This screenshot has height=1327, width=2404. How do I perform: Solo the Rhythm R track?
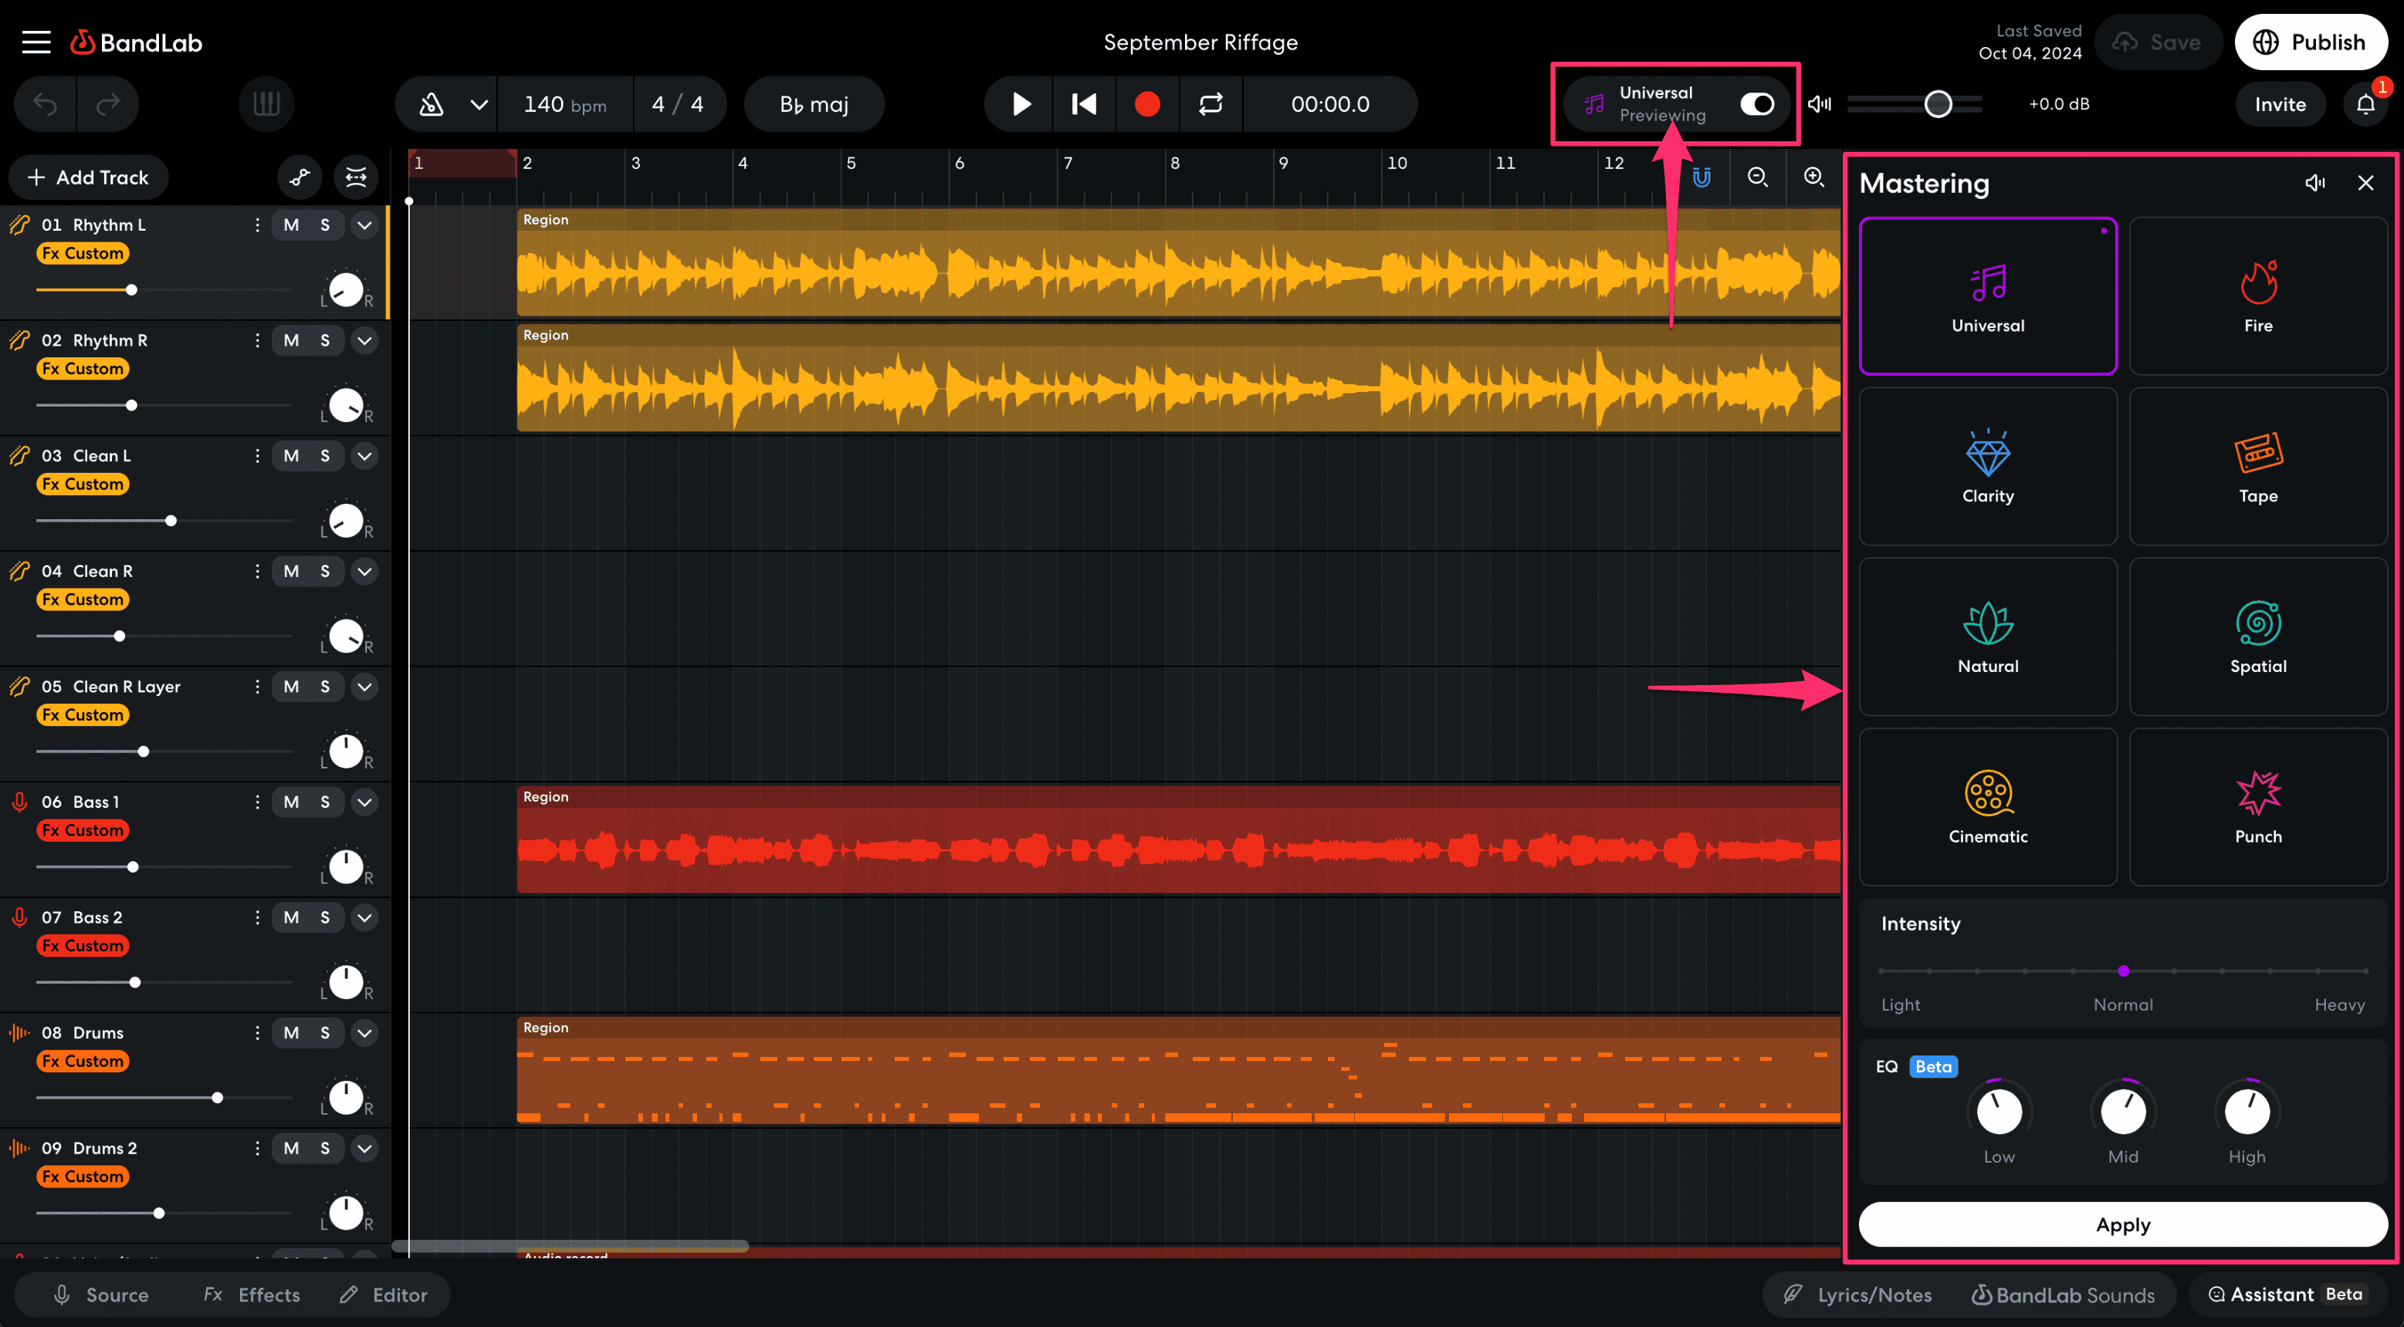(x=325, y=340)
